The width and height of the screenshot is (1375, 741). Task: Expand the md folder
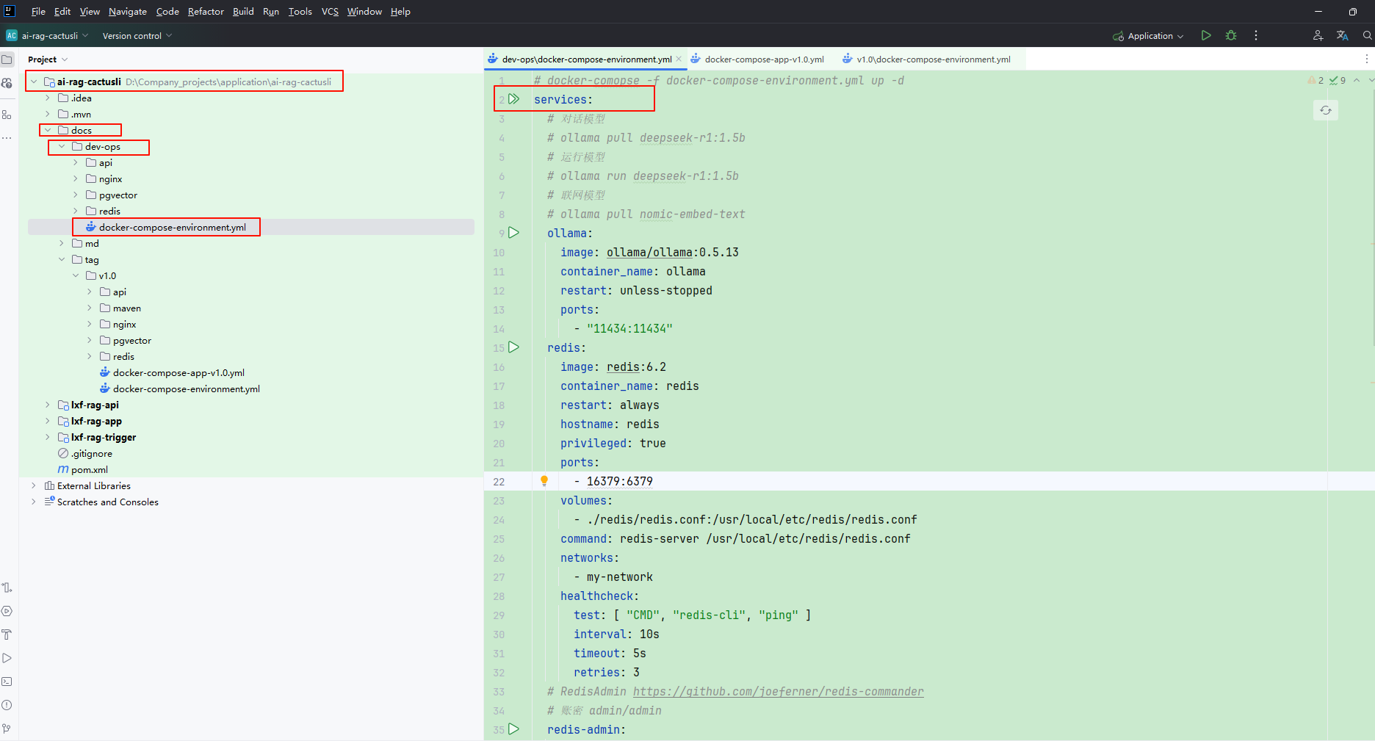click(x=62, y=243)
